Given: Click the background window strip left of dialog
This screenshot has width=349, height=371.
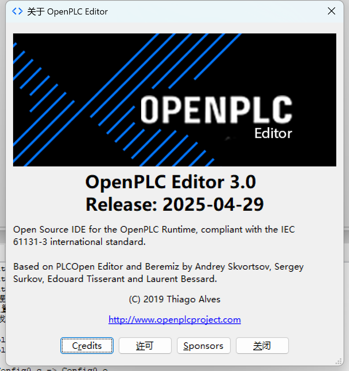Looking at the screenshot, I should point(3,307).
